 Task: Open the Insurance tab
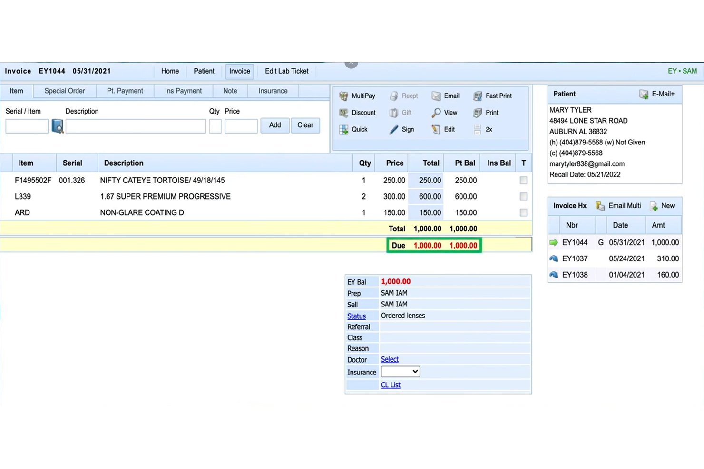click(273, 91)
